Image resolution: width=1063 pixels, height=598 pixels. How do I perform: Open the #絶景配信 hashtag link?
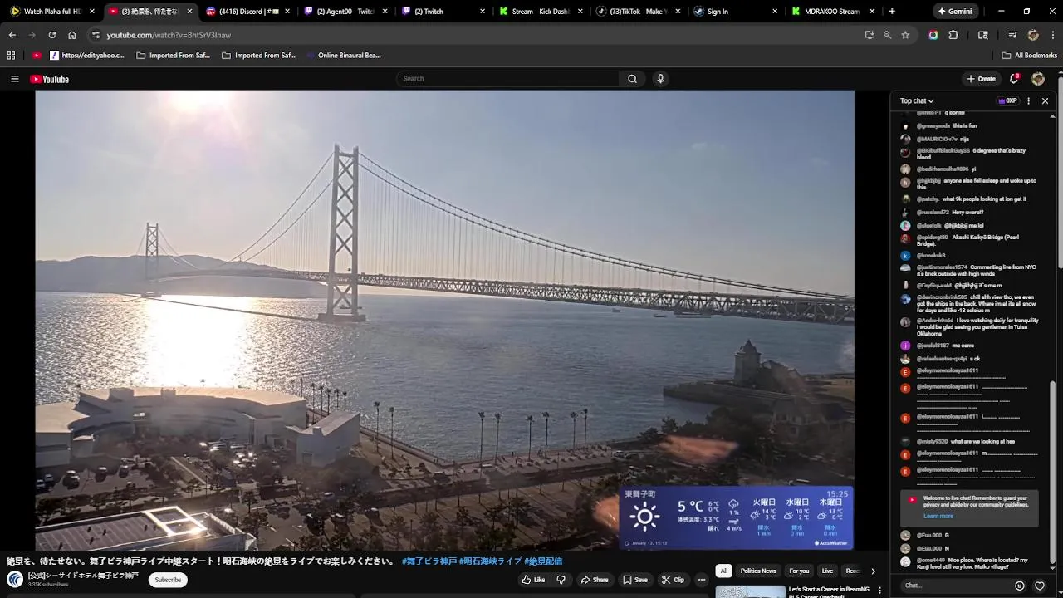coord(543,561)
